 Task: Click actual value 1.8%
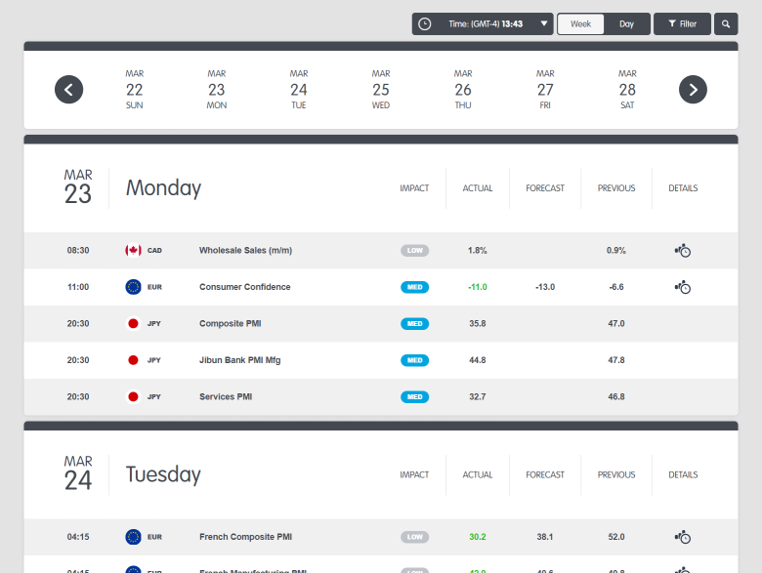coord(477,251)
